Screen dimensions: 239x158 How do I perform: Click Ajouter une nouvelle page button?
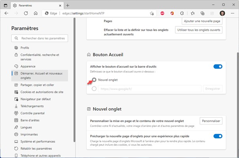(x=202, y=21)
